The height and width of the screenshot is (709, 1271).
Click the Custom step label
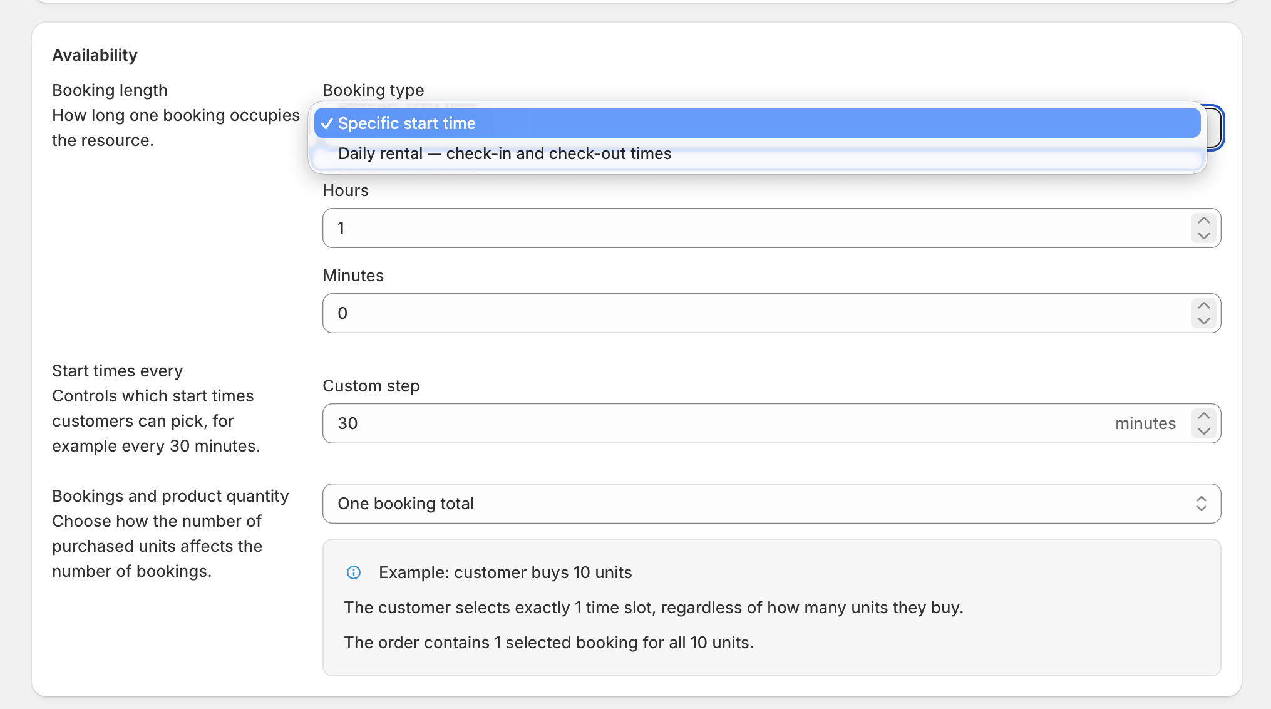point(371,386)
